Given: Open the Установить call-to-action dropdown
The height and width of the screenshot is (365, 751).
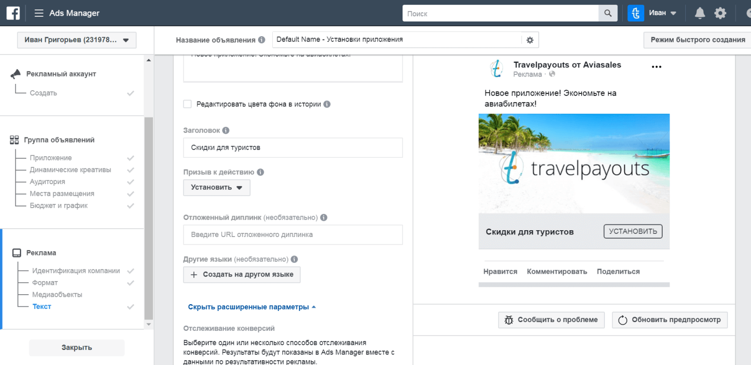Looking at the screenshot, I should tap(217, 188).
